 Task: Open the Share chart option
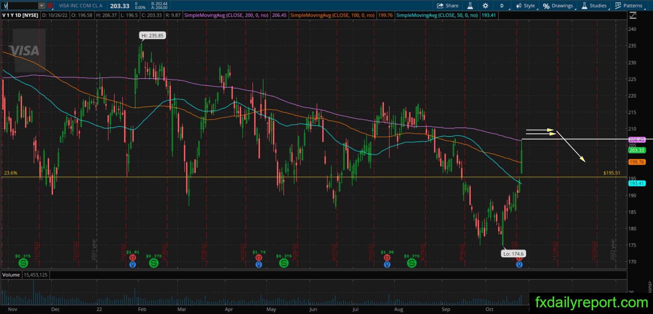(x=448, y=6)
